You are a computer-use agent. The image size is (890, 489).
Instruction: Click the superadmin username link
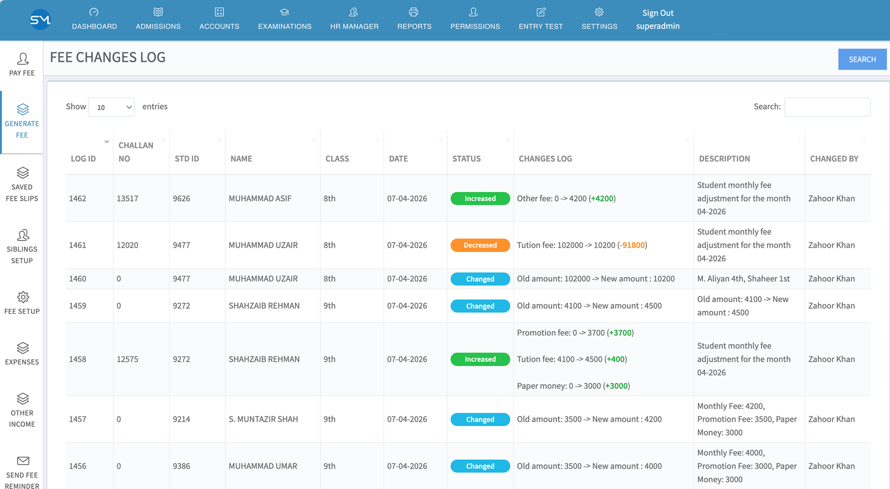(657, 26)
